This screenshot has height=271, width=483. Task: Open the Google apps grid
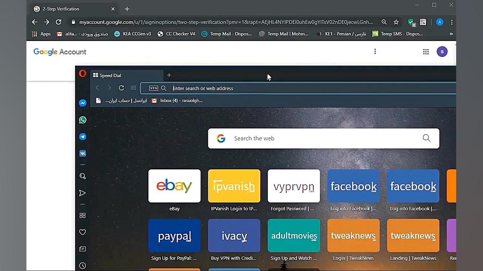coord(426,51)
